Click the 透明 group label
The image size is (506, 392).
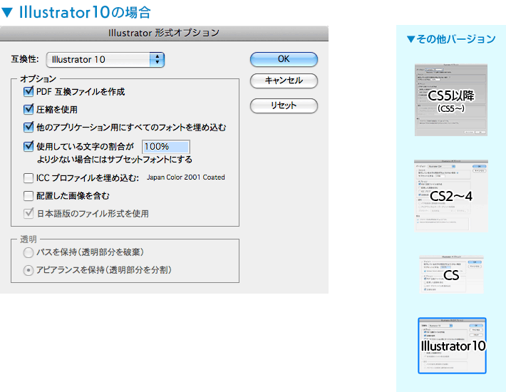coord(29,239)
